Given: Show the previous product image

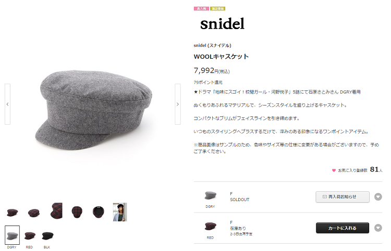Looking at the screenshot, I should 7,104.
